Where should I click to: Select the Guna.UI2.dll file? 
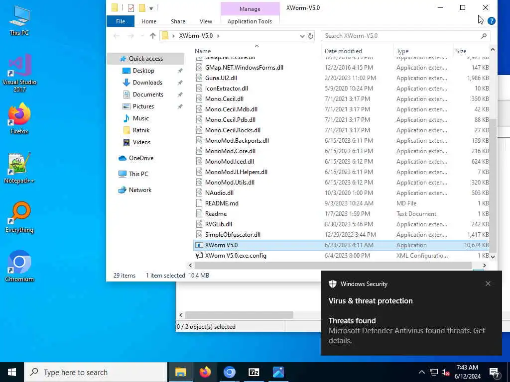coord(221,78)
